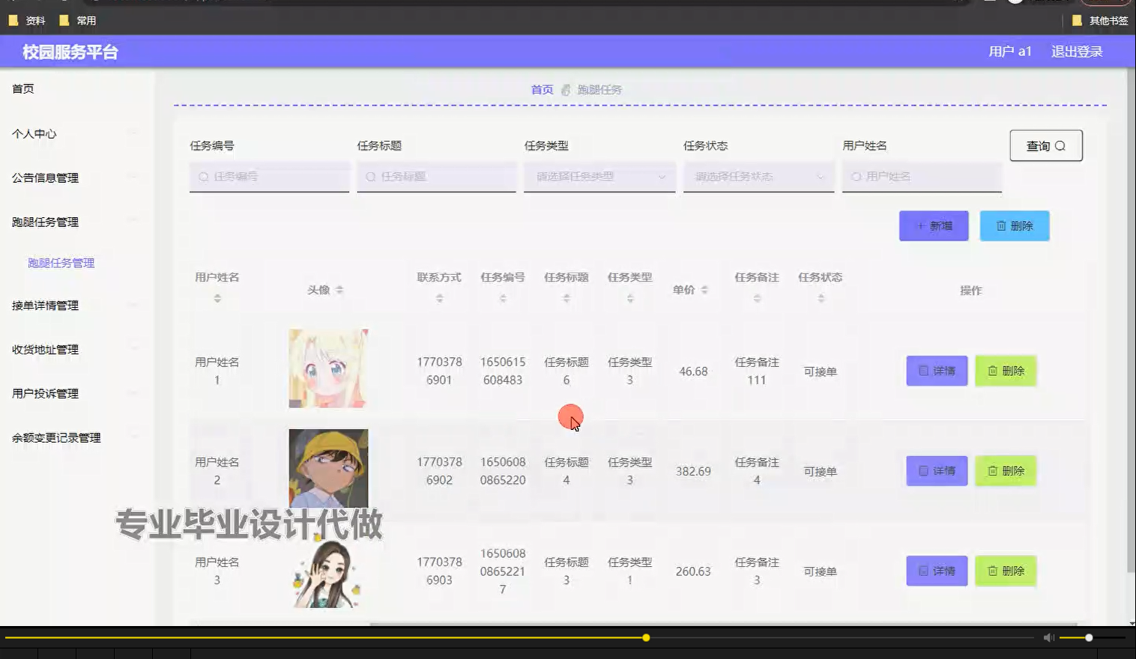This screenshot has height=659, width=1136.
Task: Click the 用户姓名 input field
Action: tap(922, 177)
